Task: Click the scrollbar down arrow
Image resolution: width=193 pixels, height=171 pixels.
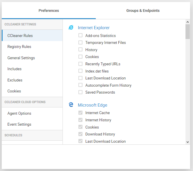Action: (188, 142)
